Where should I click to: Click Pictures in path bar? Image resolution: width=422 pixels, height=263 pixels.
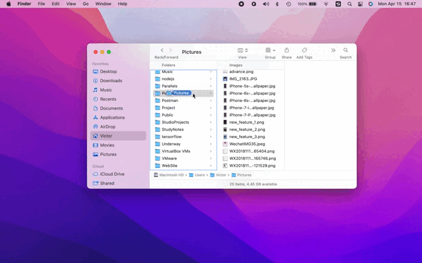pos(241,175)
